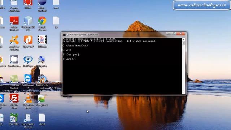Screen dimensions: 231x130
Task: Click the cmd window scrollbar down arrow
Action: [183, 92]
